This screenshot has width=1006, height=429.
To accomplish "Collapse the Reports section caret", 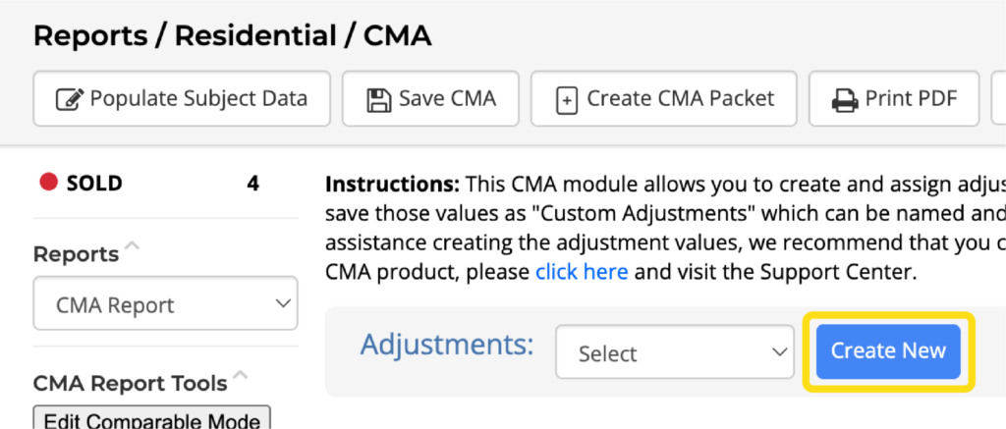I will coord(133,243).
